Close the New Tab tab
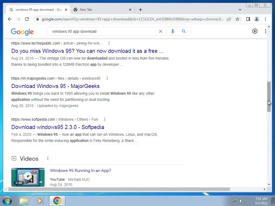 pos(130,10)
